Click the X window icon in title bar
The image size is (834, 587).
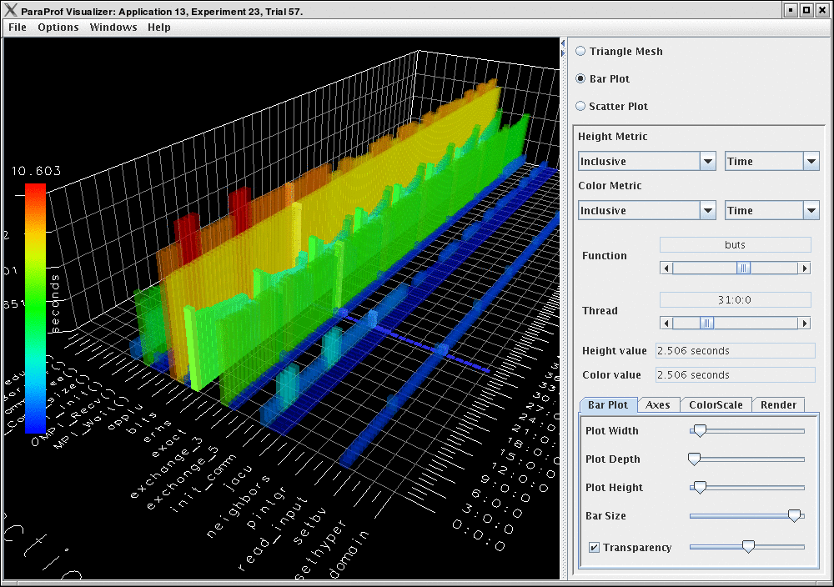click(10, 10)
